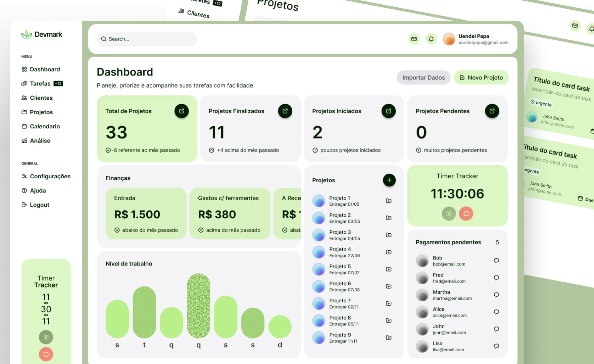Open the chat icon next to Martha
594x364 pixels.
[496, 295]
